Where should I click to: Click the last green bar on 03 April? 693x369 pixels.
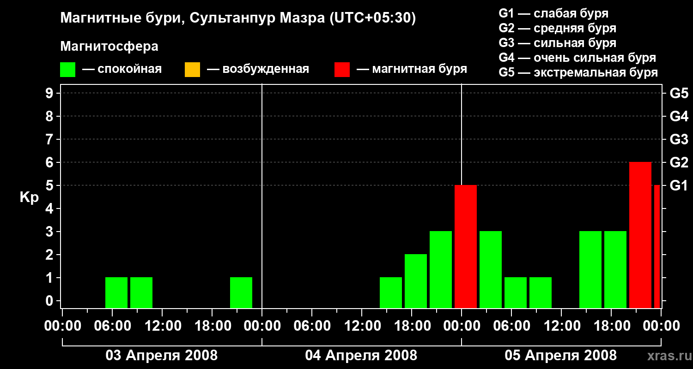[x=241, y=293]
